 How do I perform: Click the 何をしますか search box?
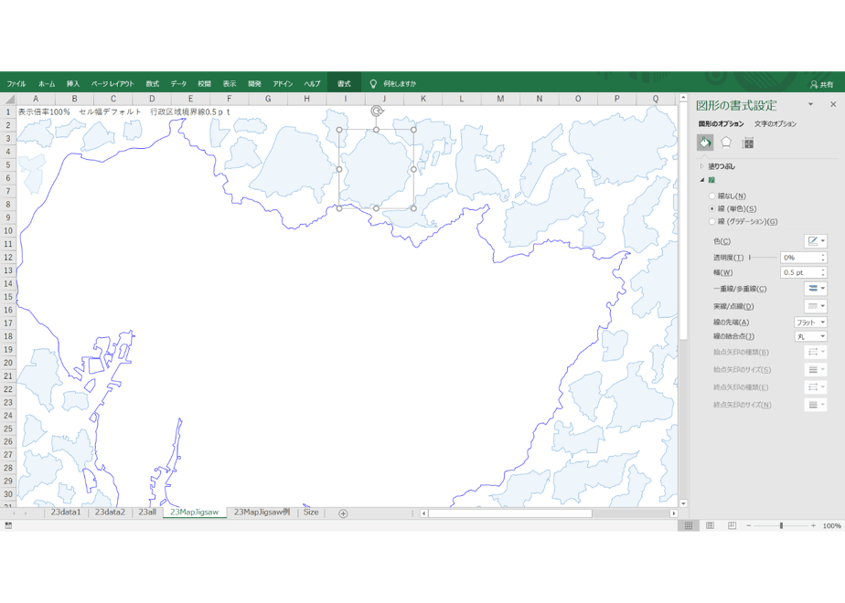tap(400, 83)
